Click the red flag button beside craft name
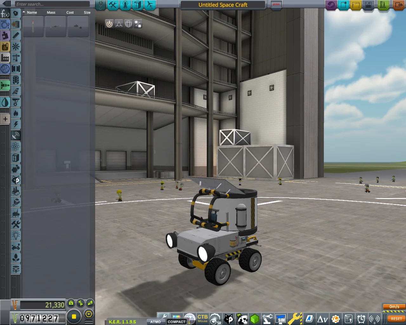This screenshot has width=406, height=325. pyautogui.click(x=276, y=5)
